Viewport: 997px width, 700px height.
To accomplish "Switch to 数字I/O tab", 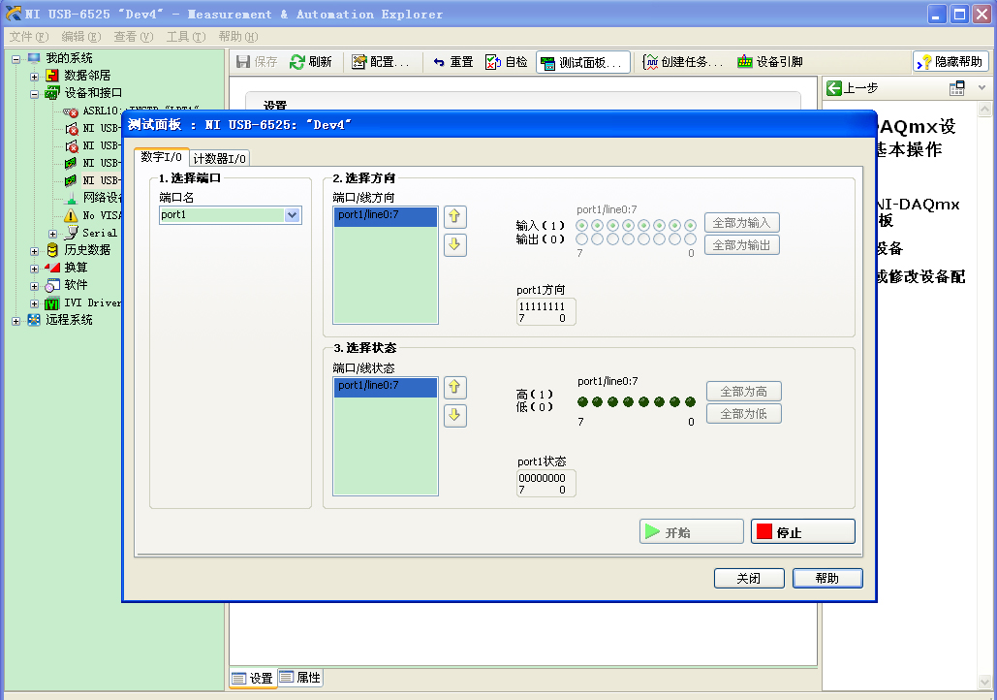I will click(162, 157).
